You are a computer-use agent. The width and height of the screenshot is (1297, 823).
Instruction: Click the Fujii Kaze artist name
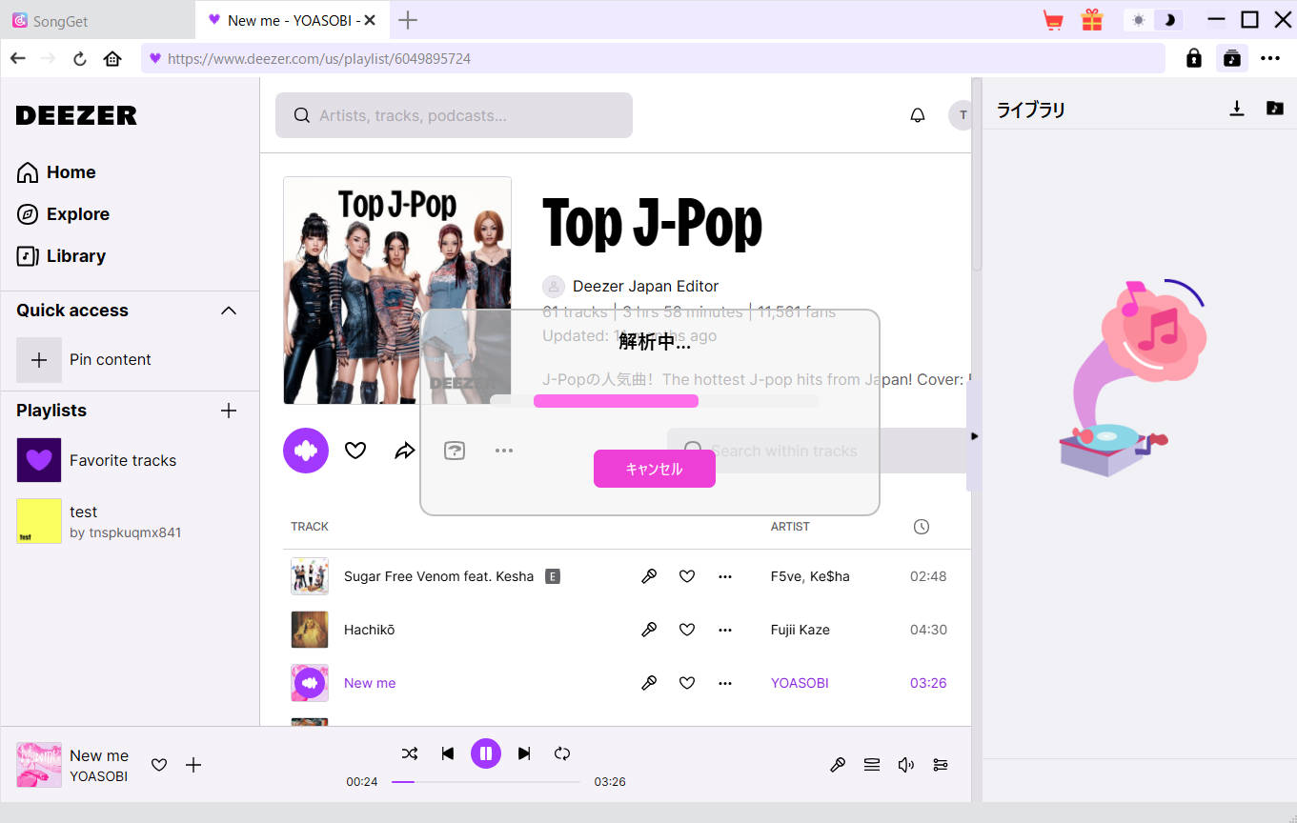click(800, 630)
